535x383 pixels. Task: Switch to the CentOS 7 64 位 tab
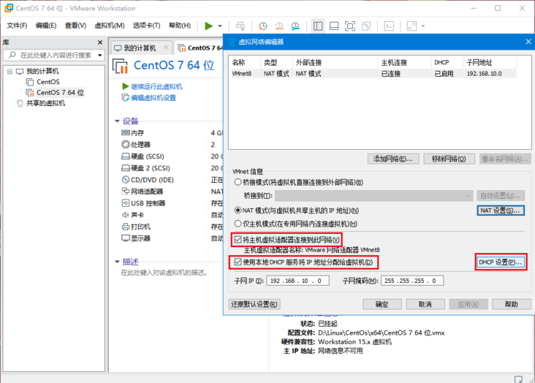tap(201, 48)
